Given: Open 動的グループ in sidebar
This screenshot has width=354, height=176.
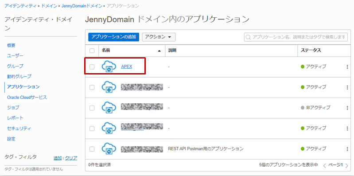Looking at the screenshot, I should tap(19, 76).
